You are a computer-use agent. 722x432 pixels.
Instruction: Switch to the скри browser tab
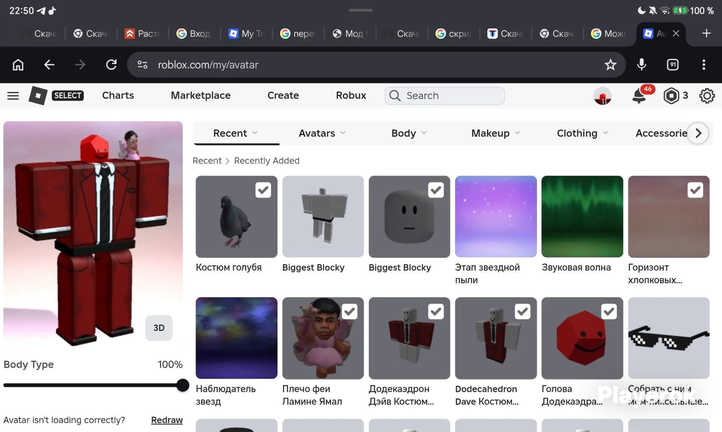[x=454, y=33]
